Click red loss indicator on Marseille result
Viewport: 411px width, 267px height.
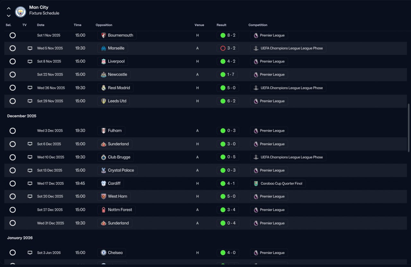coord(223,48)
